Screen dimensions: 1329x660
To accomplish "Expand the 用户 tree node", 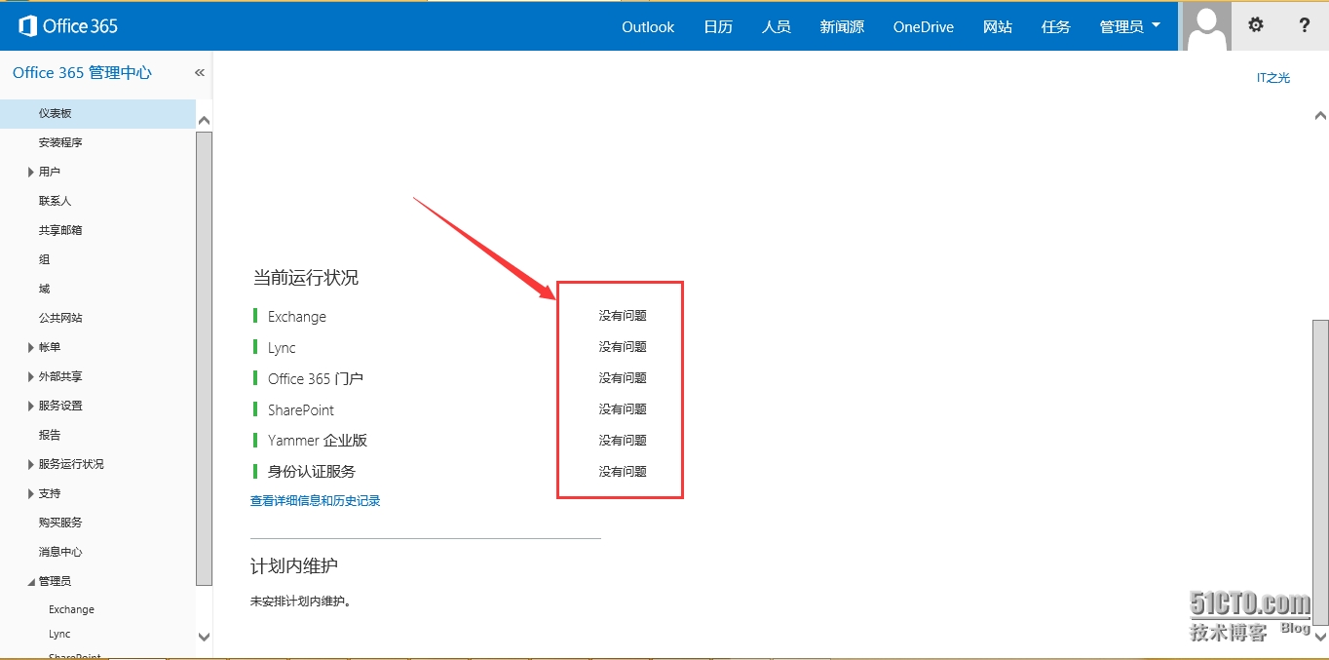I will [x=31, y=173].
